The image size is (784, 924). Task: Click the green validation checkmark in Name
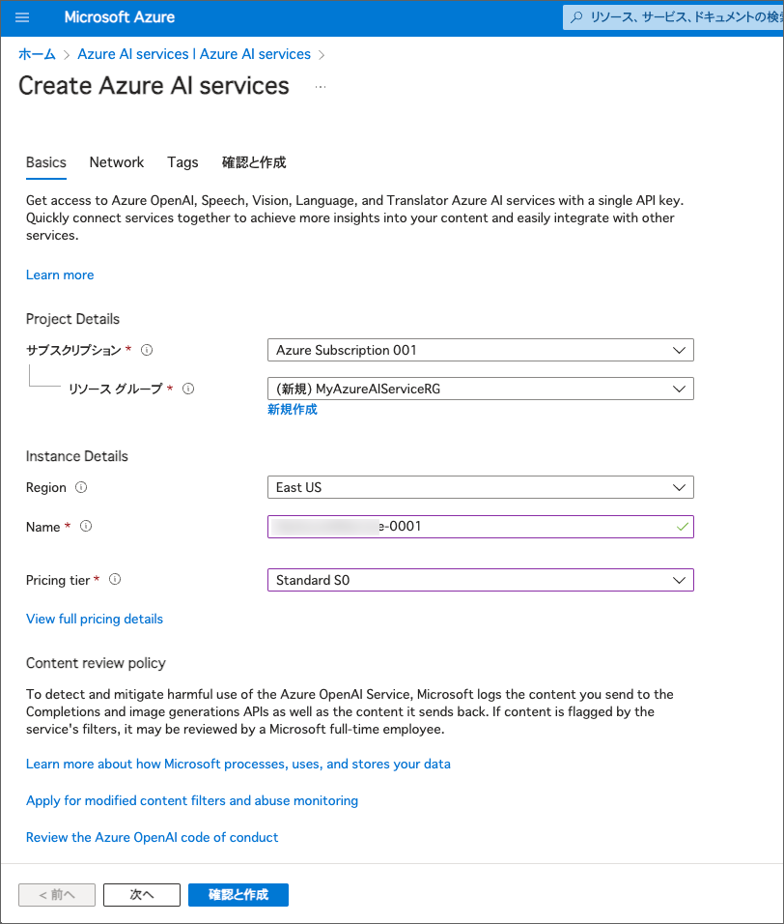[683, 527]
